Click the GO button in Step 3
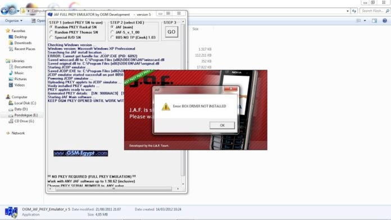This screenshot has width=391, height=220. [x=171, y=32]
